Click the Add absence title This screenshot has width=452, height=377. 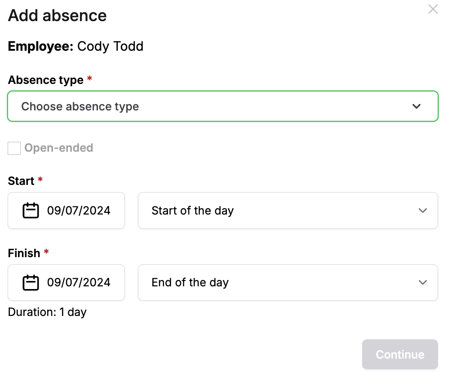pyautogui.click(x=57, y=16)
